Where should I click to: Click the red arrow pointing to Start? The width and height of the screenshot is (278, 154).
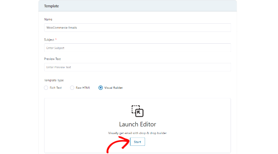click(x=118, y=143)
